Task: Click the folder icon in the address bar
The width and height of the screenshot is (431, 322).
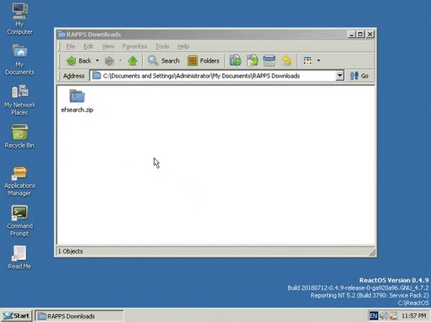Action: (x=96, y=75)
